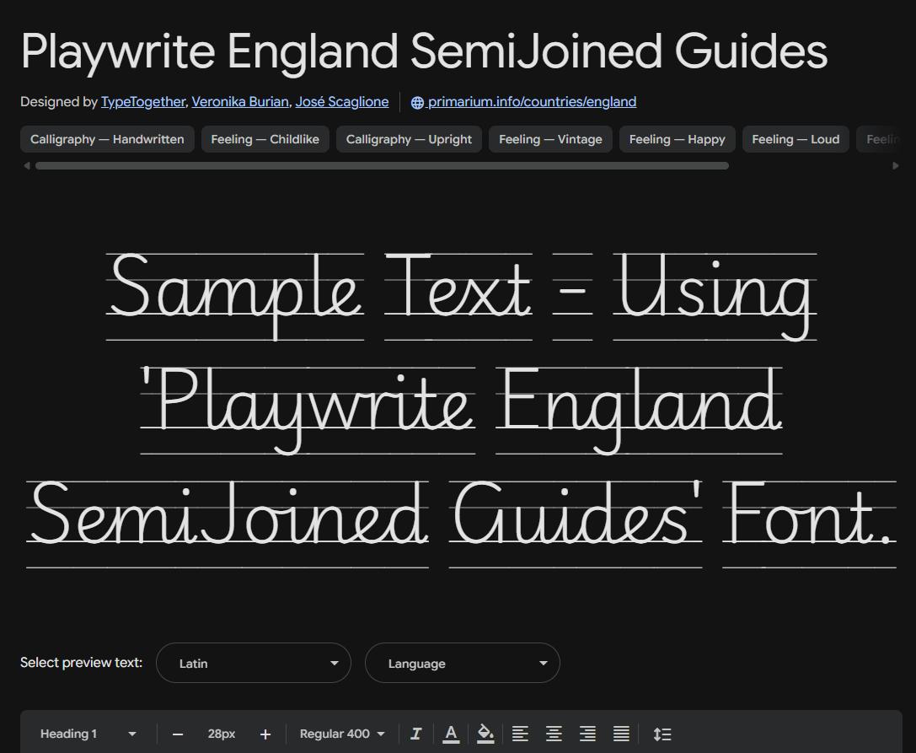The width and height of the screenshot is (916, 753).
Task: Click the horizontal tag scrollbar thumb
Action: (x=382, y=166)
